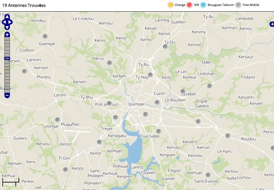Screen dimensions: 274x190
Task: Select the Orange operator circle
Action: tap(170, 5)
